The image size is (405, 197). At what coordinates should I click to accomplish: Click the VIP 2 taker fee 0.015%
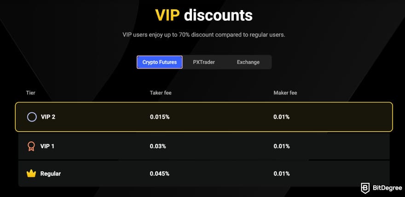[x=160, y=117]
